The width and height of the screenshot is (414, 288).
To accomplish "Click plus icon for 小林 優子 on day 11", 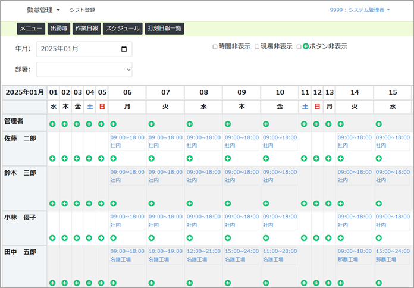I will 305,238.
